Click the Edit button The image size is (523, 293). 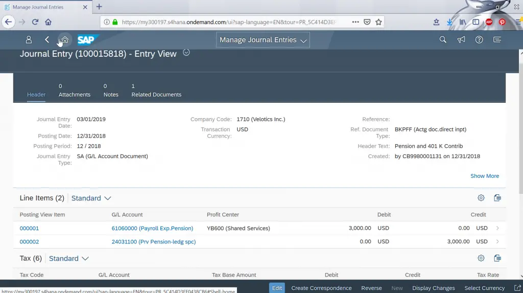pyautogui.click(x=277, y=288)
